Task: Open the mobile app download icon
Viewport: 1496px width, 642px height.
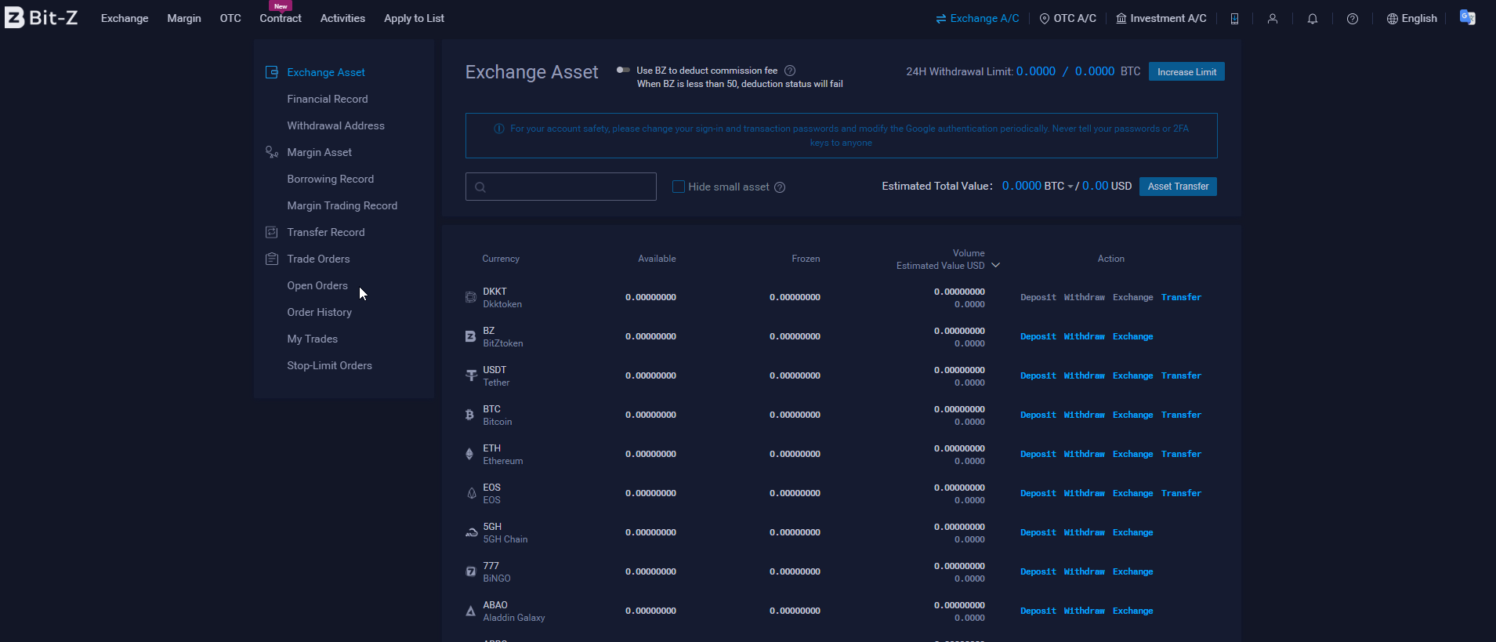Action: click(1234, 19)
